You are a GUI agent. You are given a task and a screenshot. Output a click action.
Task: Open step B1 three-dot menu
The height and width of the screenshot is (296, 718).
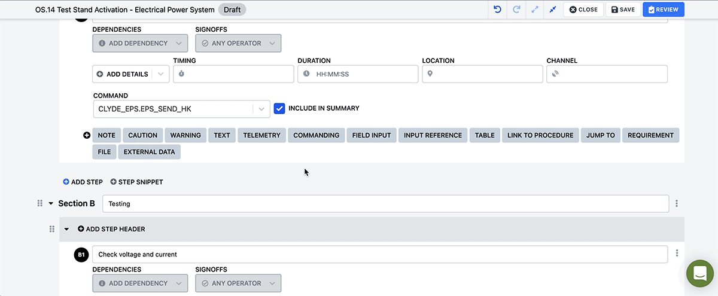[x=677, y=254]
